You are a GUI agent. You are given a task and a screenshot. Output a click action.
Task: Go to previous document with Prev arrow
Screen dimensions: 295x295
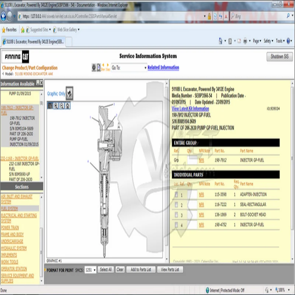(103, 67)
